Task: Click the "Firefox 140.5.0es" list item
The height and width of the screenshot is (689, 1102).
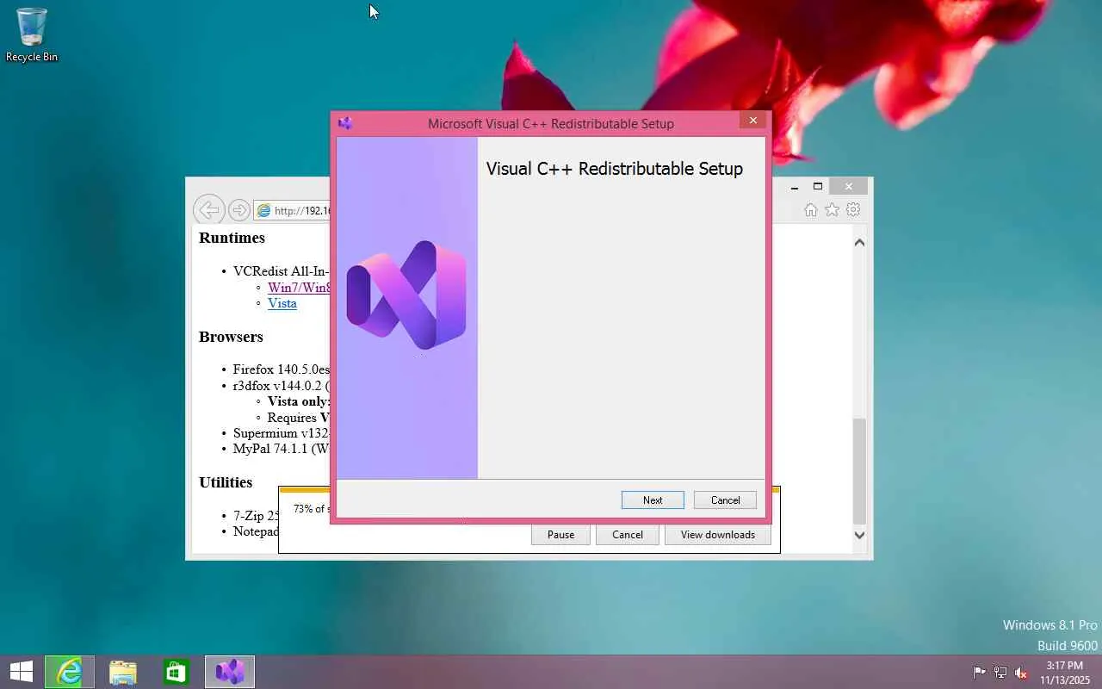Action: tap(282, 369)
